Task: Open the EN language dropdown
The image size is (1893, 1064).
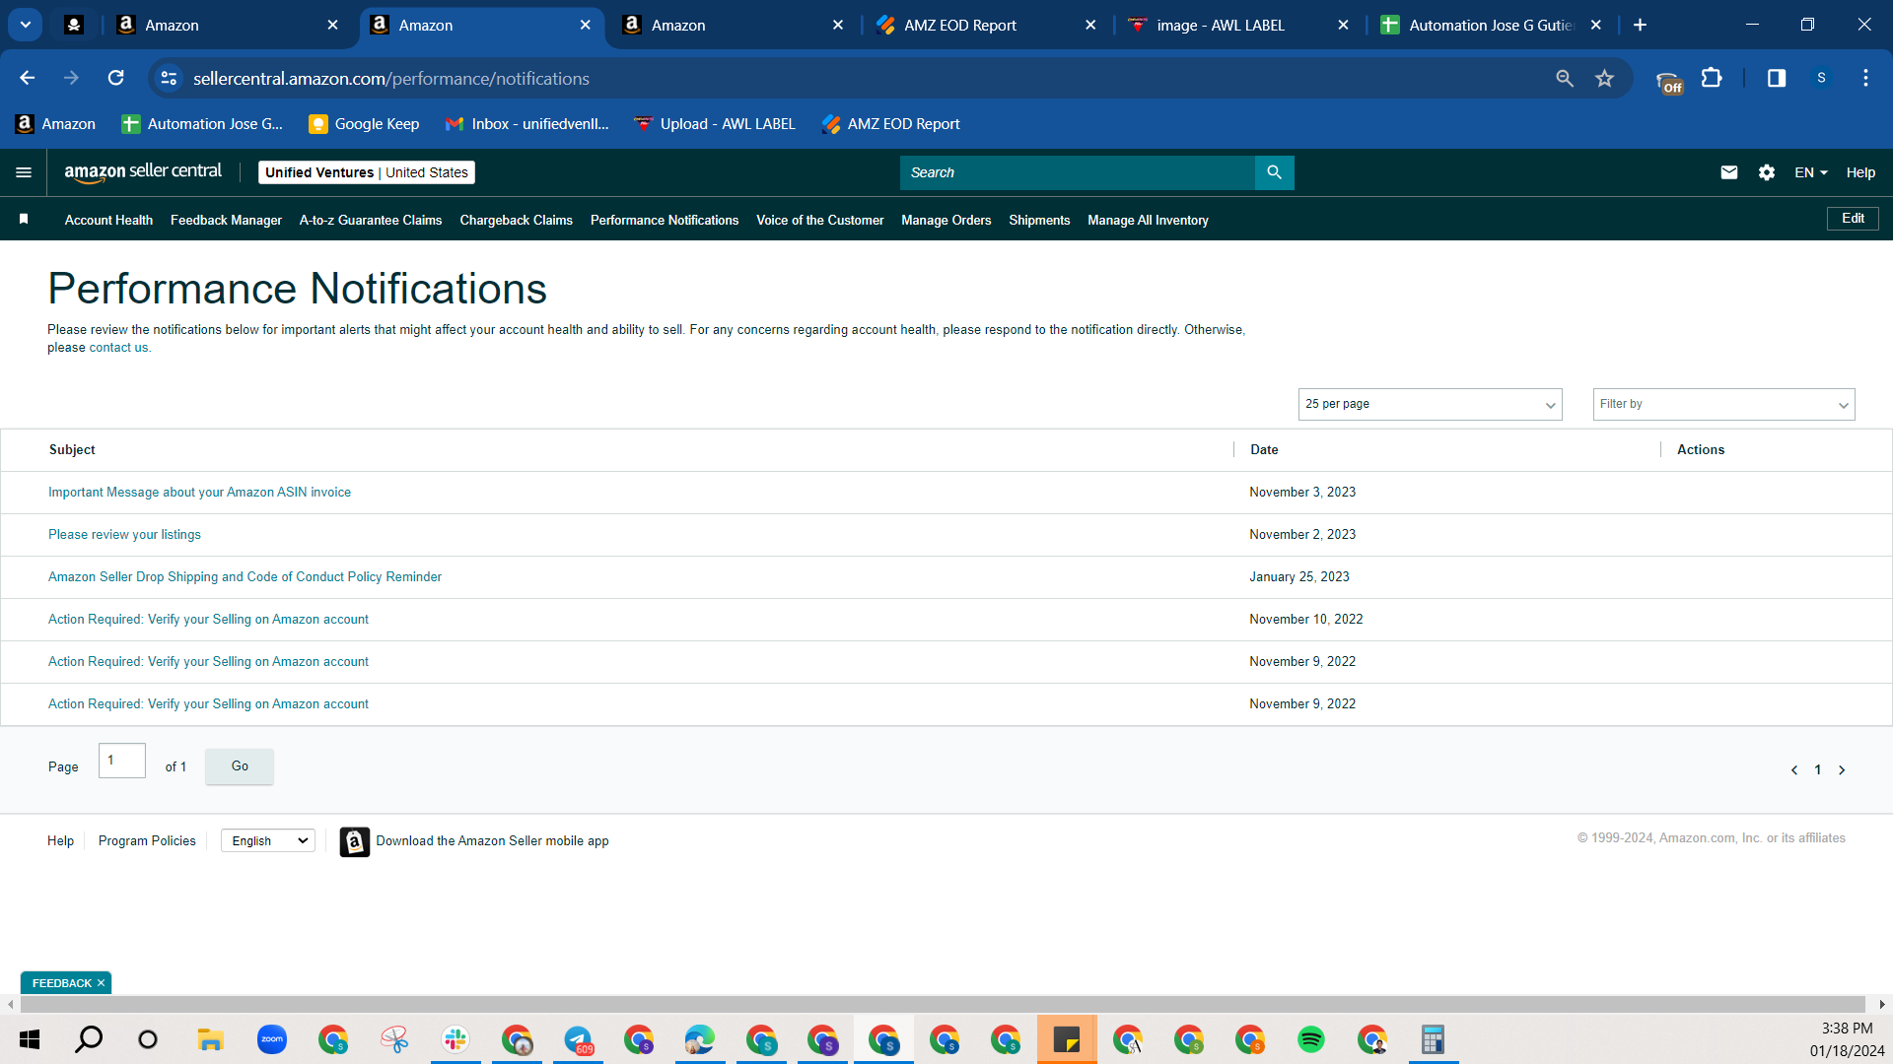Action: [x=1810, y=172]
